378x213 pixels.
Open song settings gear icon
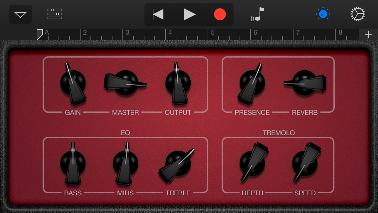pos(357,14)
